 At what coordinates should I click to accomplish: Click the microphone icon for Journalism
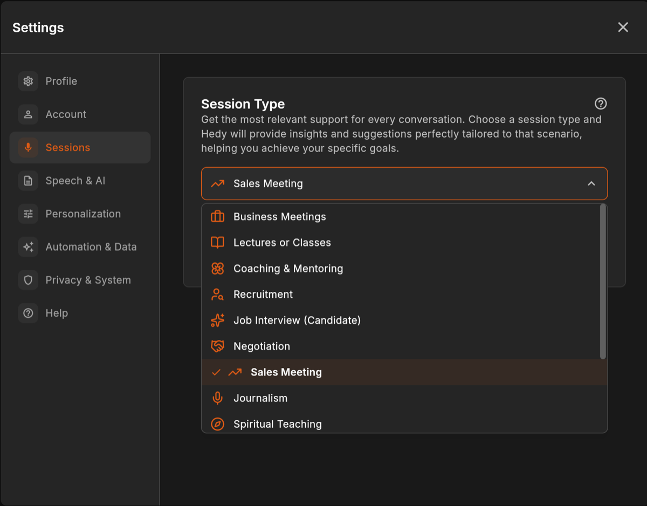tap(217, 398)
